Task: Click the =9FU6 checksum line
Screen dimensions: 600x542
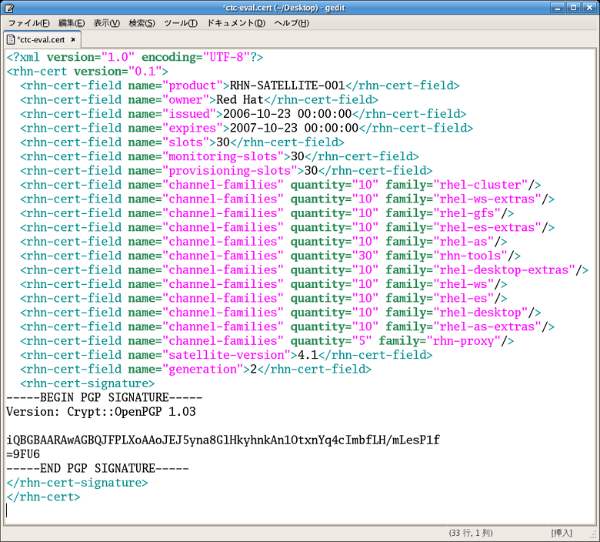Action: click(x=23, y=454)
